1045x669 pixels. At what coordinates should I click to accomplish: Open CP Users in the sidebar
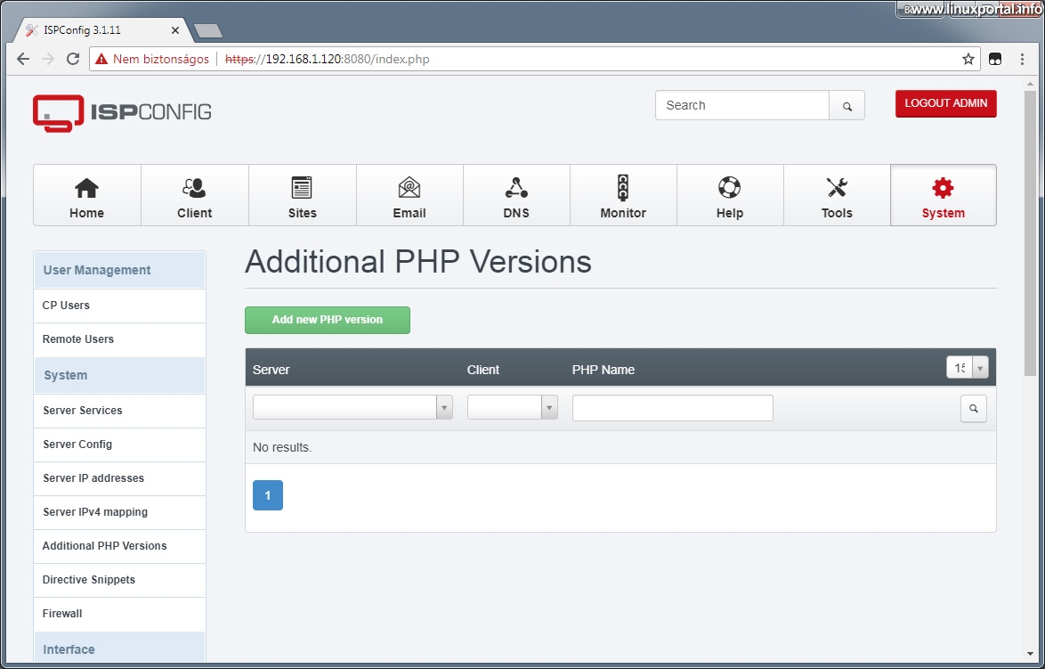point(120,306)
